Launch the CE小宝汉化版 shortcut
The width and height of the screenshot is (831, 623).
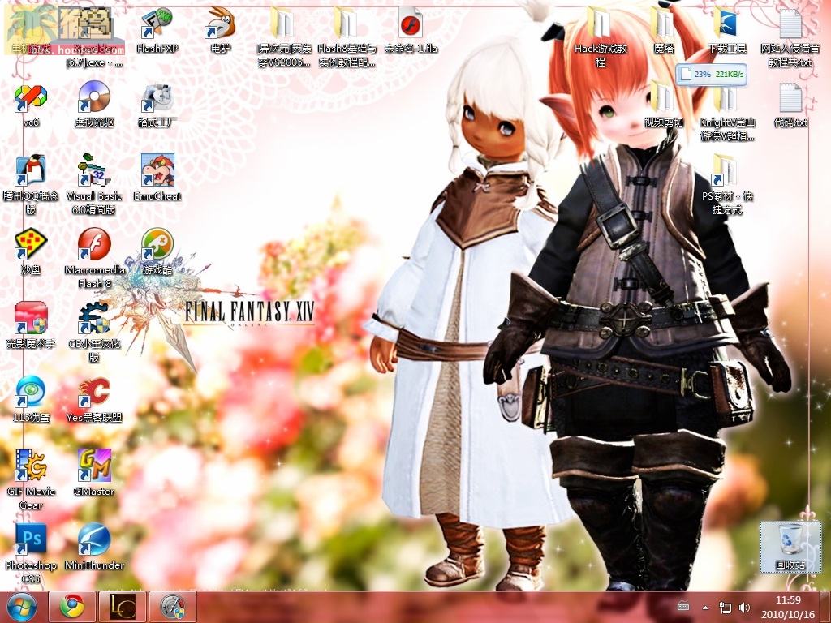point(94,333)
